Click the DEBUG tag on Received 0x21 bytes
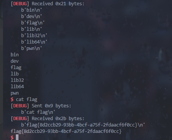 click(20, 4)
